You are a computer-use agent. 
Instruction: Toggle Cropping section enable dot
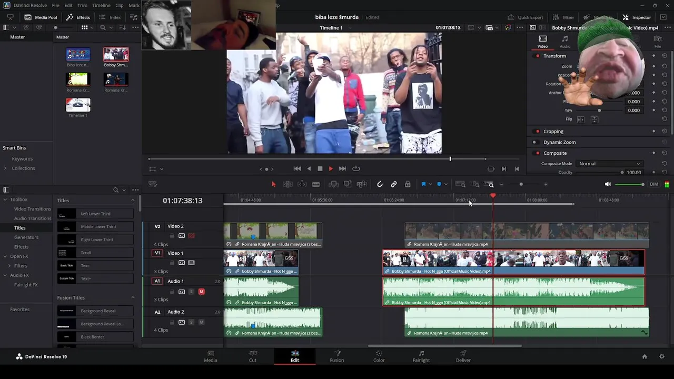pyautogui.click(x=538, y=132)
